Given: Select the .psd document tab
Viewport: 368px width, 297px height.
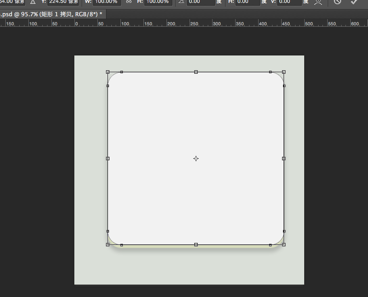Looking at the screenshot, I should click(52, 14).
